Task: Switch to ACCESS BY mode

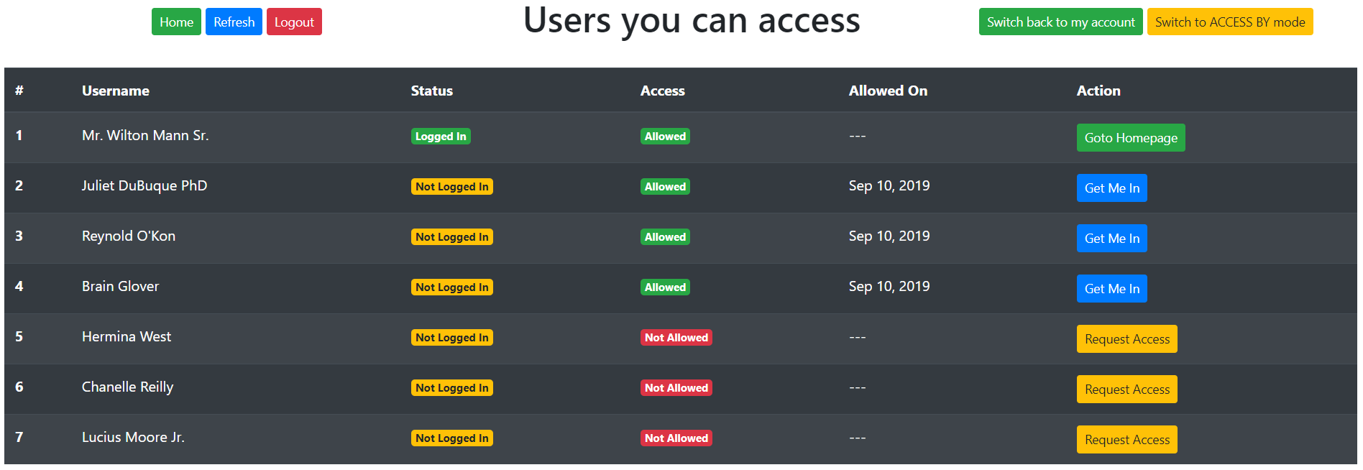Action: [x=1229, y=22]
